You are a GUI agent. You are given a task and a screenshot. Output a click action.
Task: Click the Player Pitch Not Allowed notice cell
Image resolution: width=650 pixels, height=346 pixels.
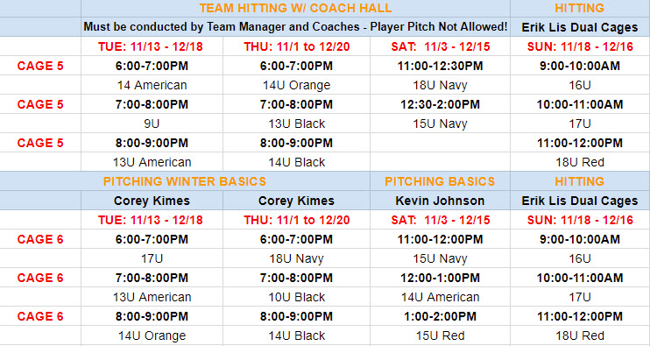pos(295,27)
